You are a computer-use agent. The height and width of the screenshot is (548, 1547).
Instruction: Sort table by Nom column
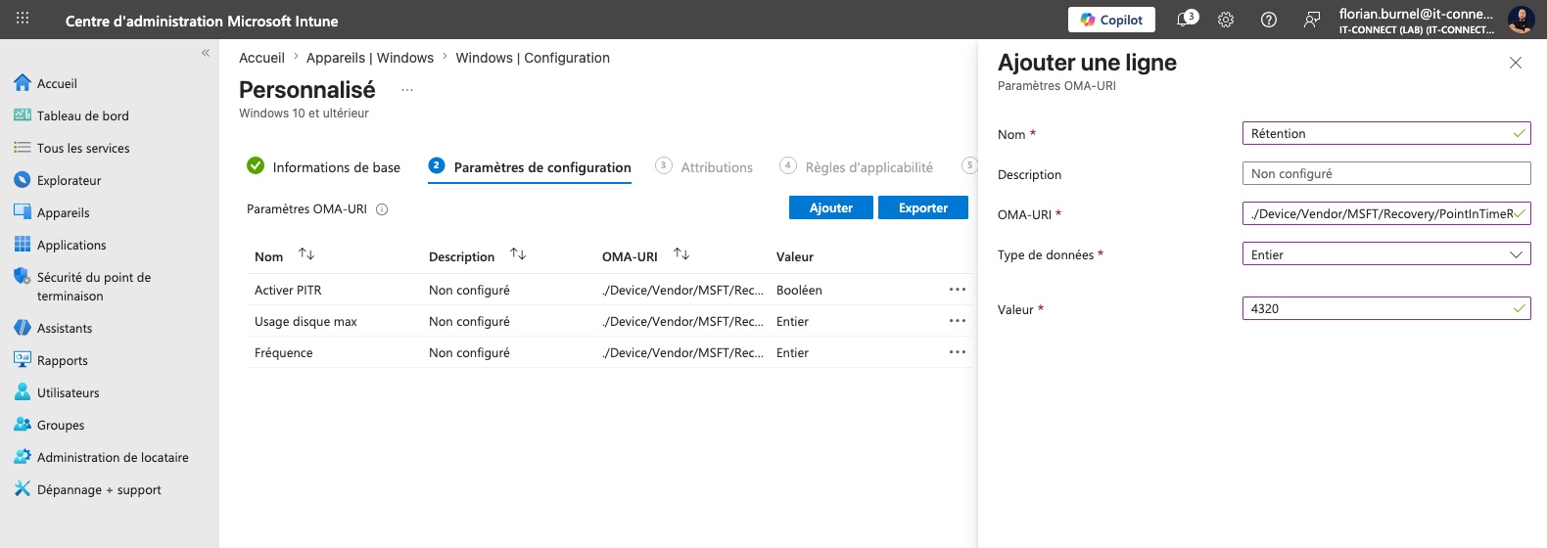306,254
